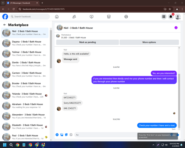The height and width of the screenshot is (148, 185).
Task: Open the Chrome profile icon
Action: [177, 9]
